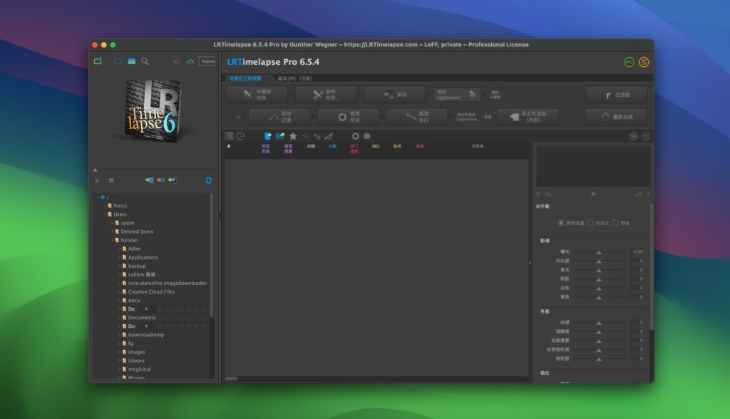Screen dimensions: 730x419
Task: Click the ISO column header
Action: pos(376,148)
